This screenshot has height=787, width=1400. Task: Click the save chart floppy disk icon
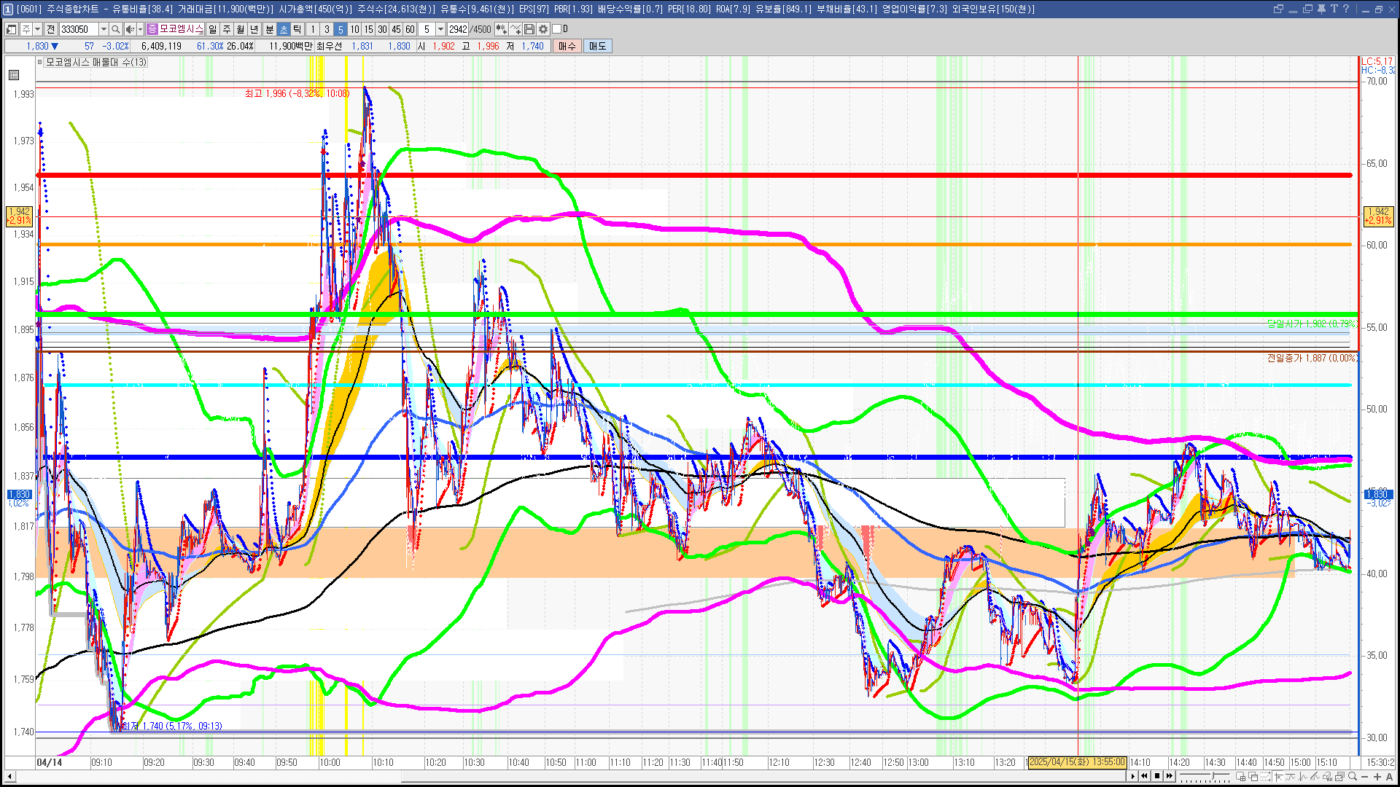529,29
